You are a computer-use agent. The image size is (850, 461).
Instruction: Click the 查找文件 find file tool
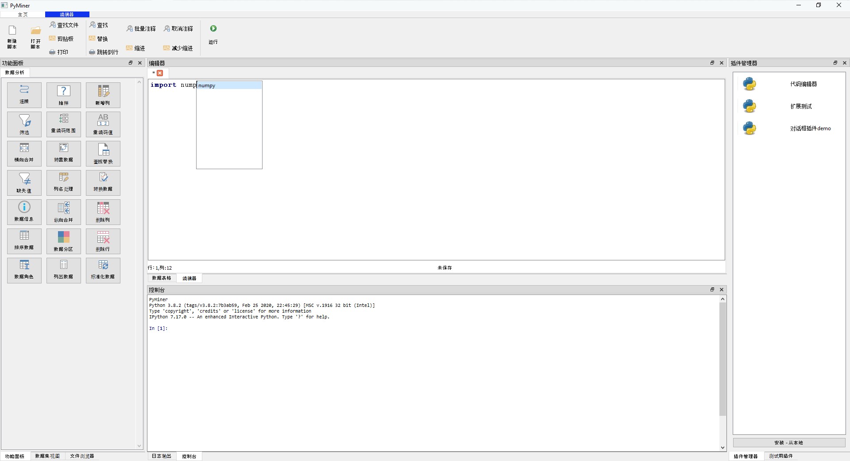(64, 25)
